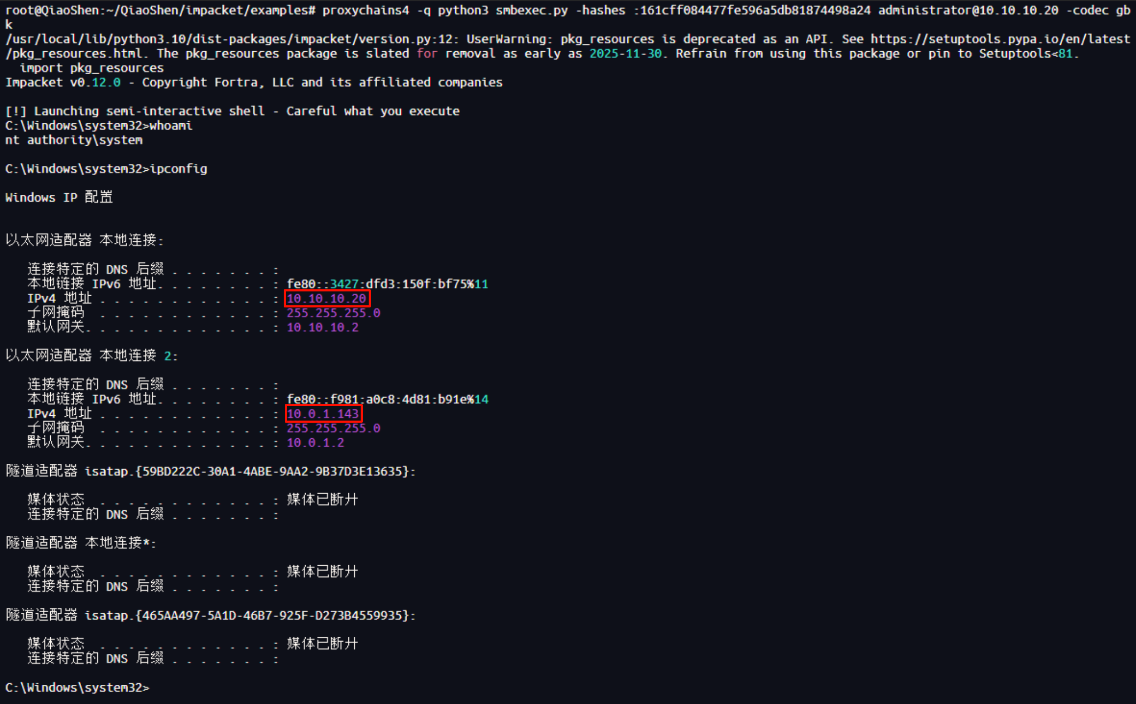Click the default gateway 10.10.10.2
This screenshot has width=1136, height=704.
point(322,327)
